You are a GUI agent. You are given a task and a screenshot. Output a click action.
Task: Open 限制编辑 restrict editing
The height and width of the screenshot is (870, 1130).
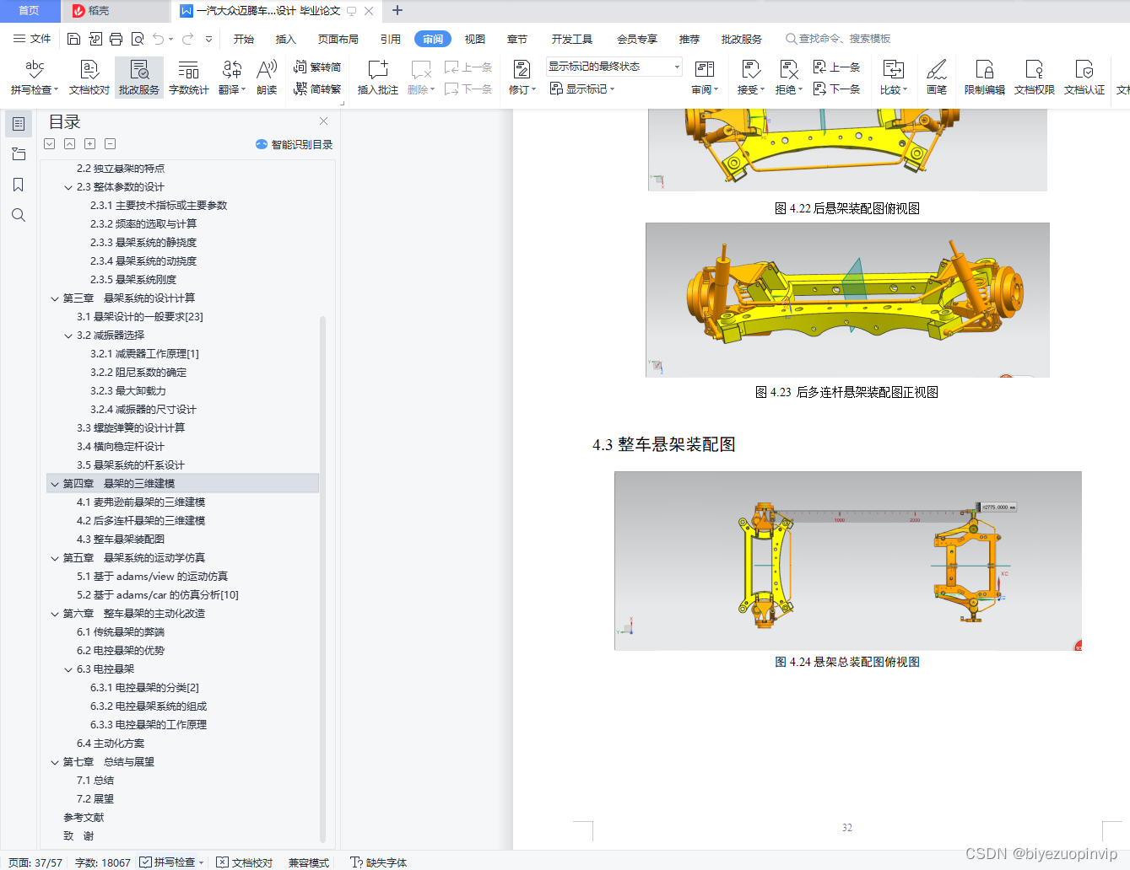pos(984,78)
